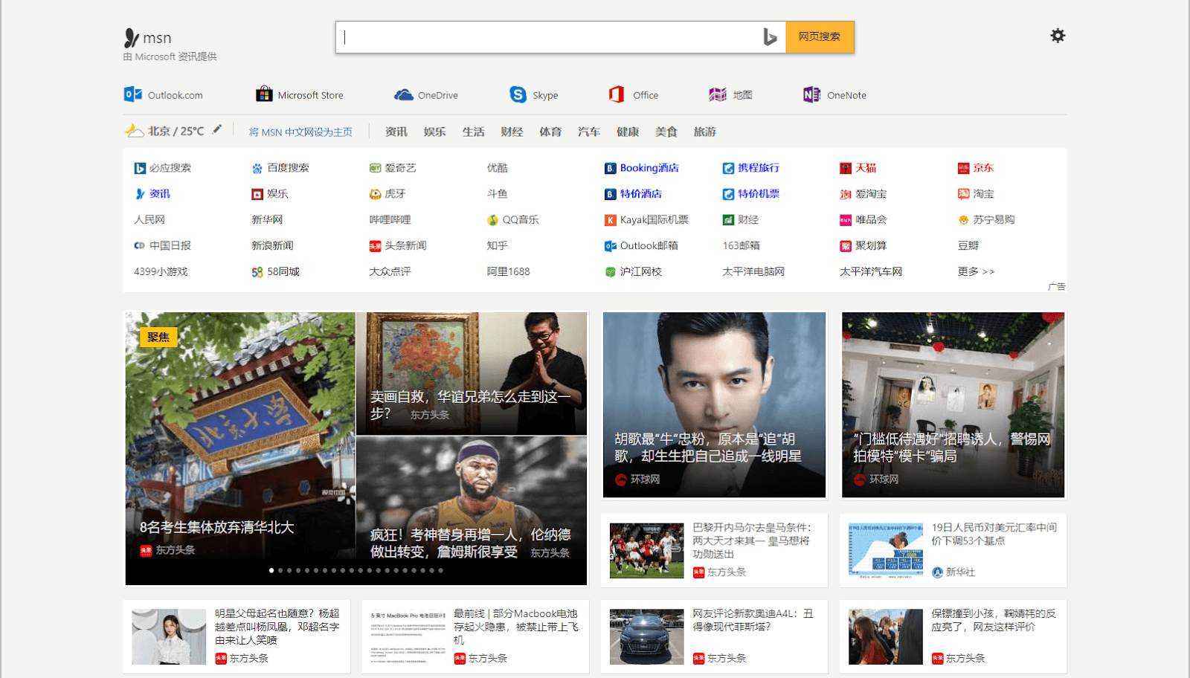The height and width of the screenshot is (678, 1190).
Task: Open the 豆瓣 link
Action: pos(968,245)
